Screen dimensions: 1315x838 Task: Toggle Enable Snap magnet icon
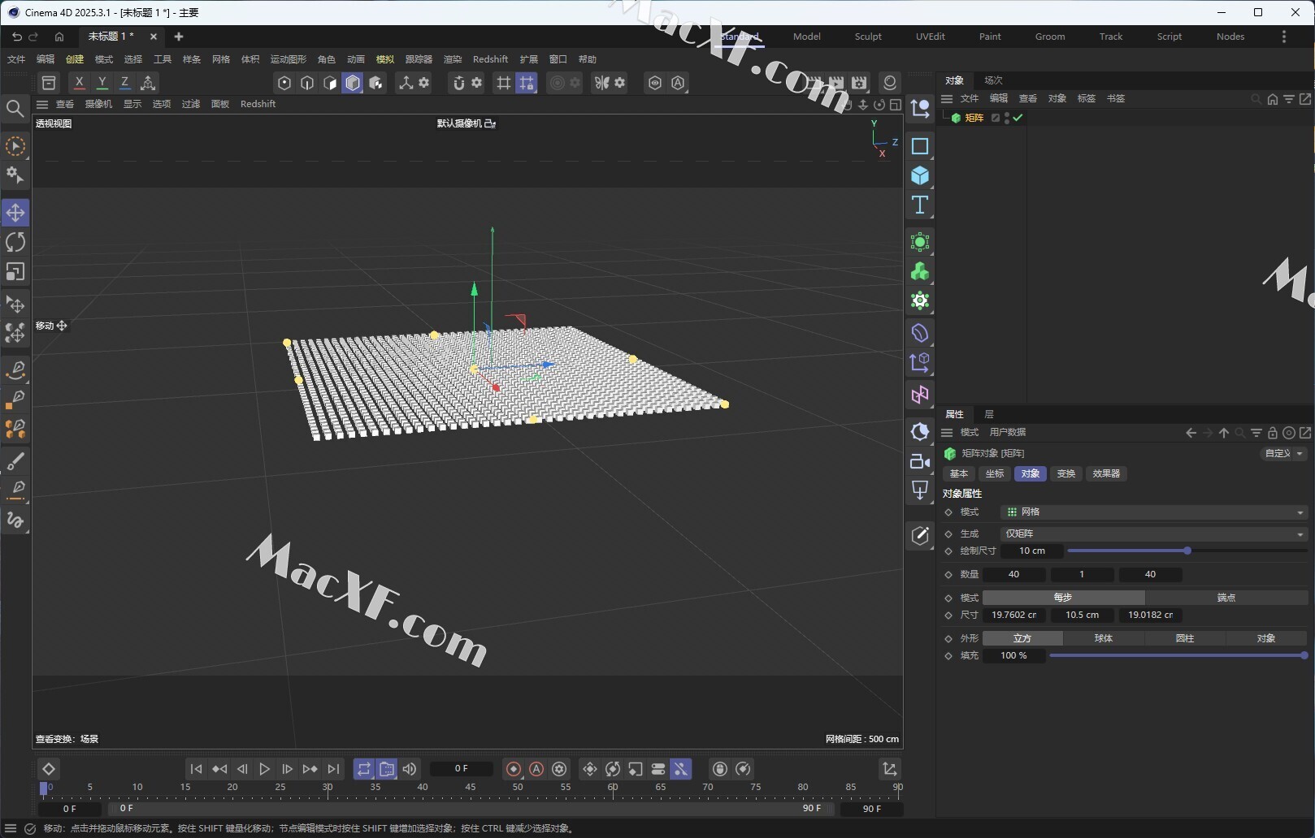click(x=459, y=83)
